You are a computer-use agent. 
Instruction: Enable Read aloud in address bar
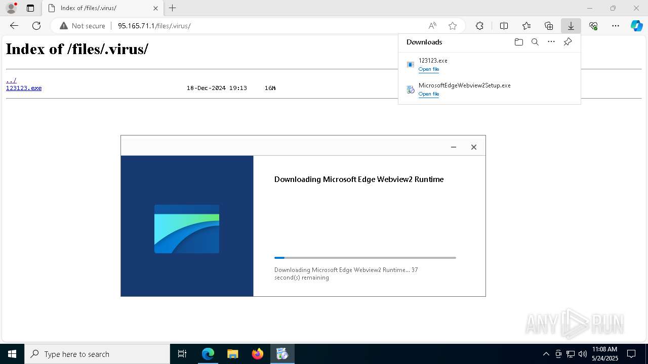coord(432,26)
